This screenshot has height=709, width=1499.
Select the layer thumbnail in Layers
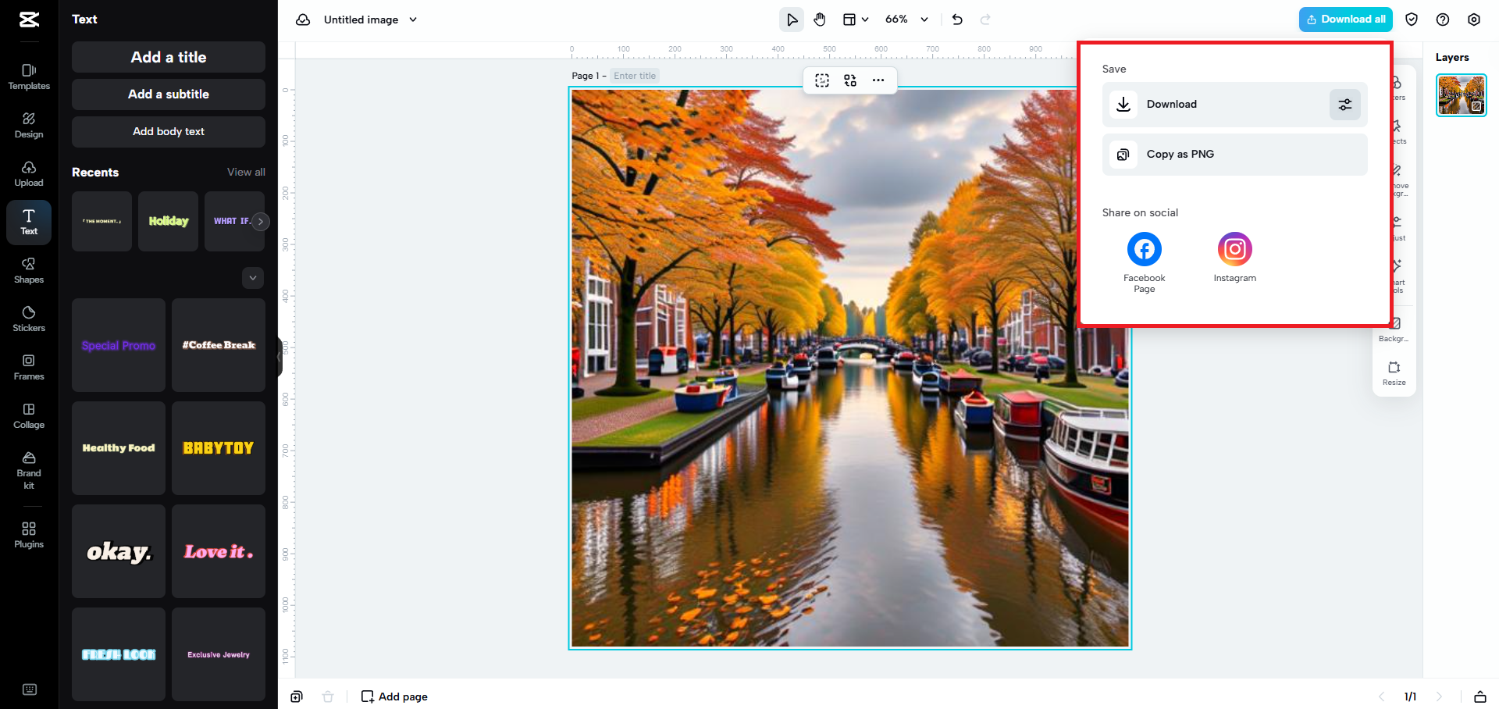[1461, 95]
